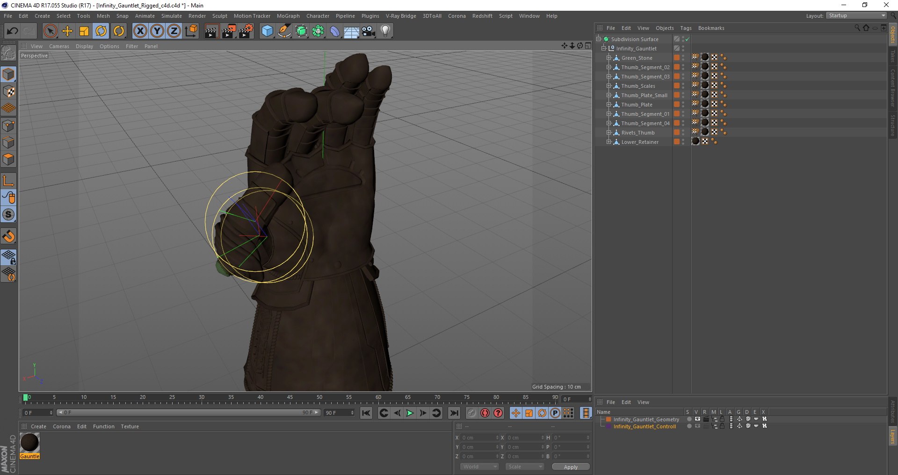Collapse Infinity_Gauntlet null hierarchy
The image size is (898, 475).
[603, 48]
